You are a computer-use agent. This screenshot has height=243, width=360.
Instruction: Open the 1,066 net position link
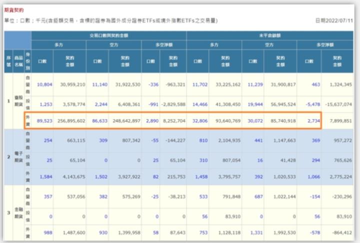[x=314, y=177]
